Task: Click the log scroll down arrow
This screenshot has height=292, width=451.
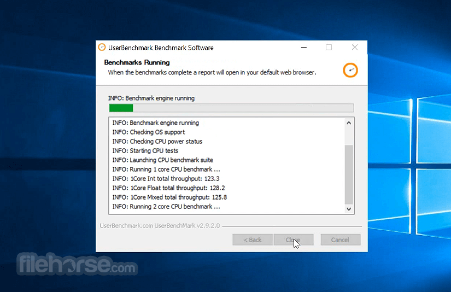Action: [x=349, y=209]
